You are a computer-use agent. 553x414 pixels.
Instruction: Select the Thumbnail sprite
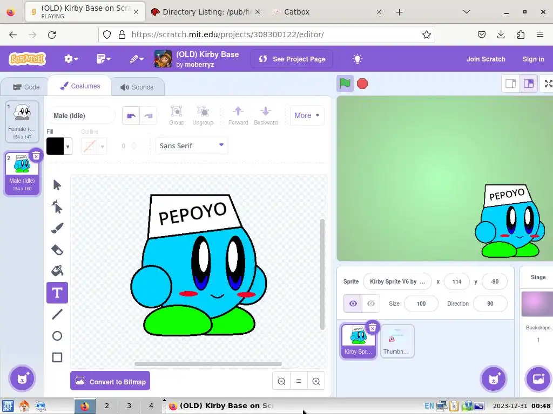tap(397, 341)
